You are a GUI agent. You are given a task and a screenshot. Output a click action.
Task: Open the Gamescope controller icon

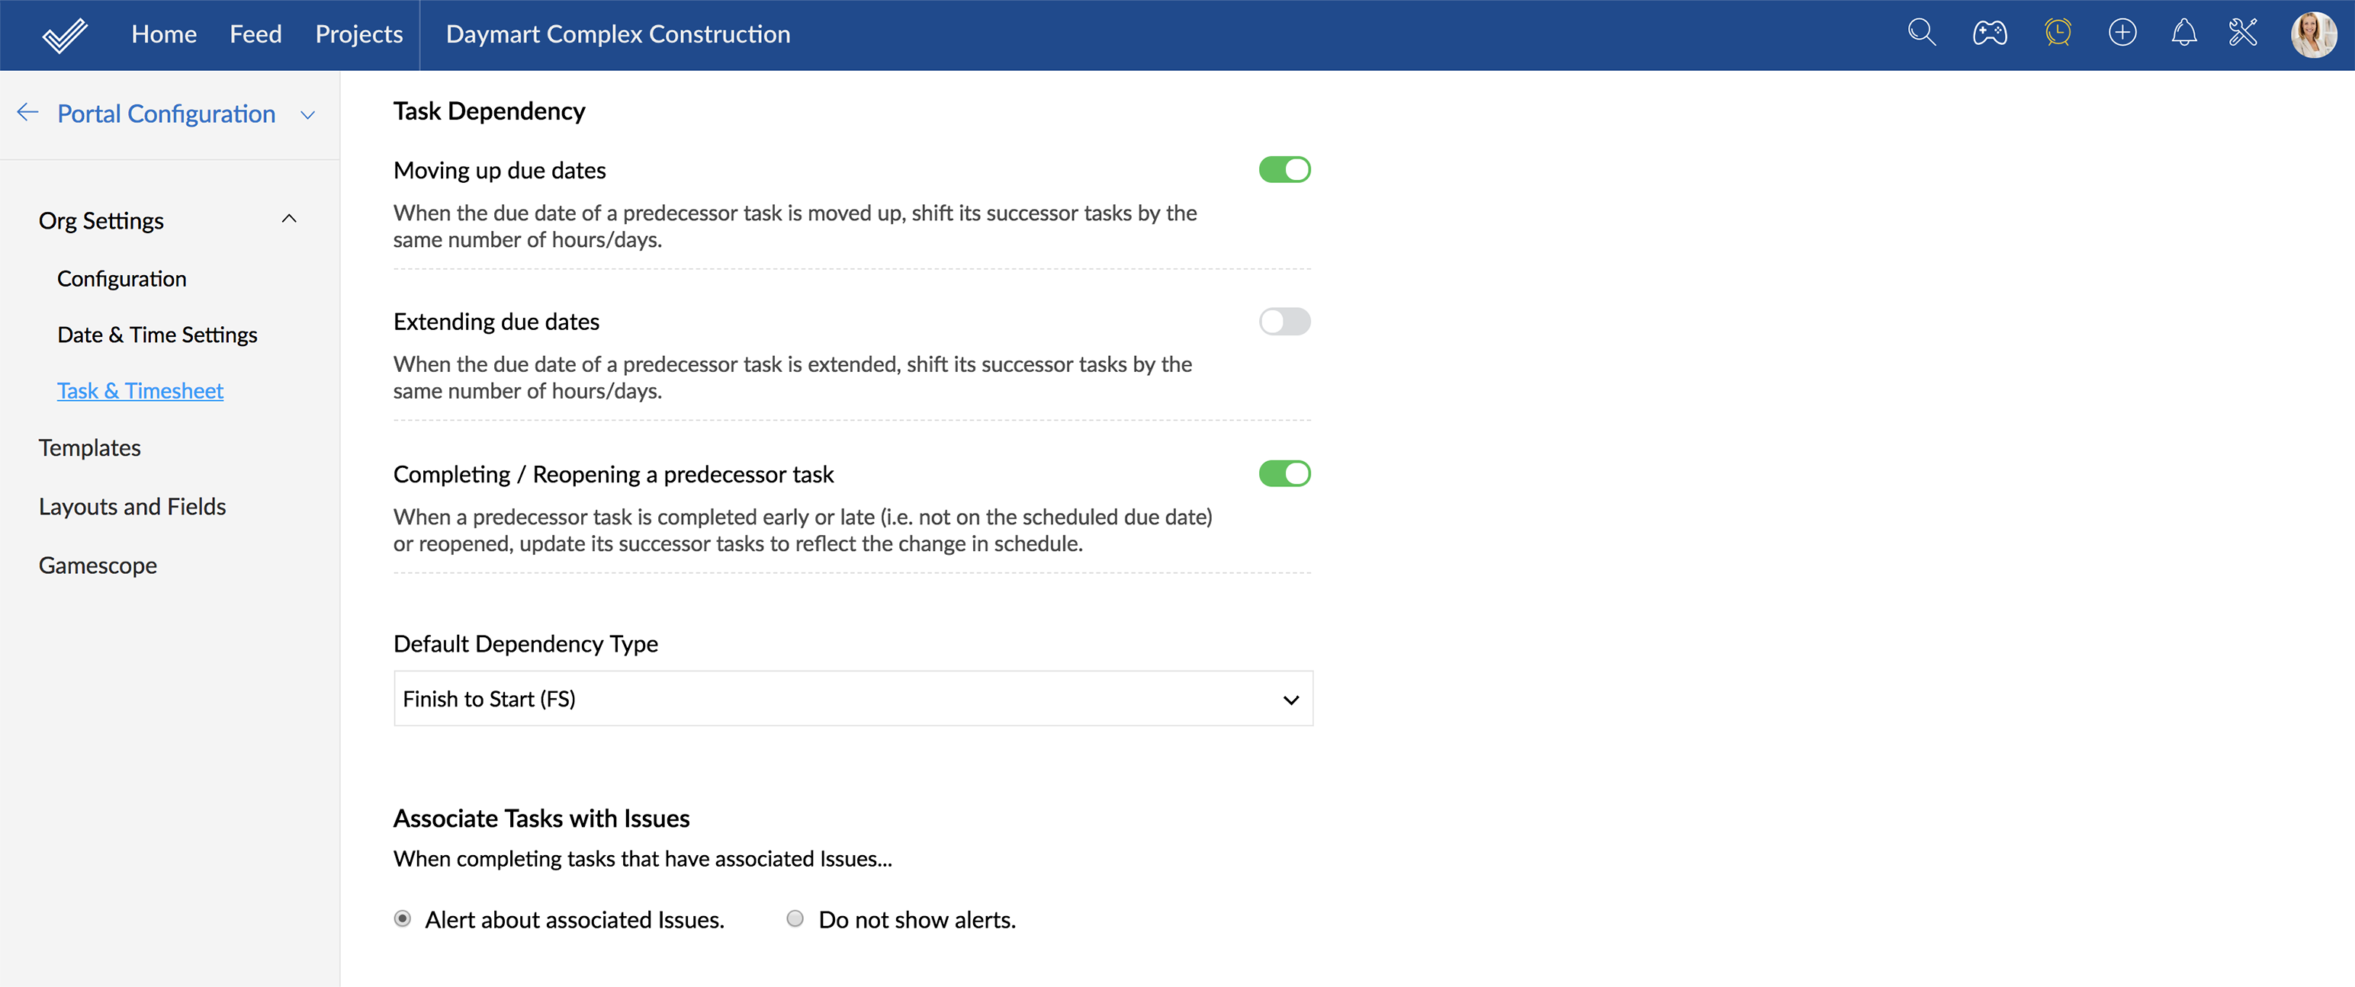coord(1989,34)
